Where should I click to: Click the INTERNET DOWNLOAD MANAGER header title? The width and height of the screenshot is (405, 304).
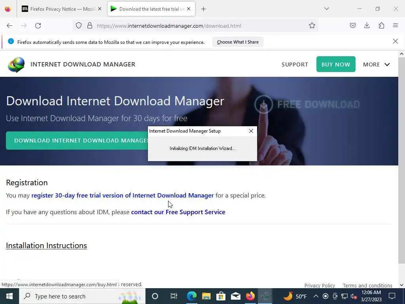point(83,65)
